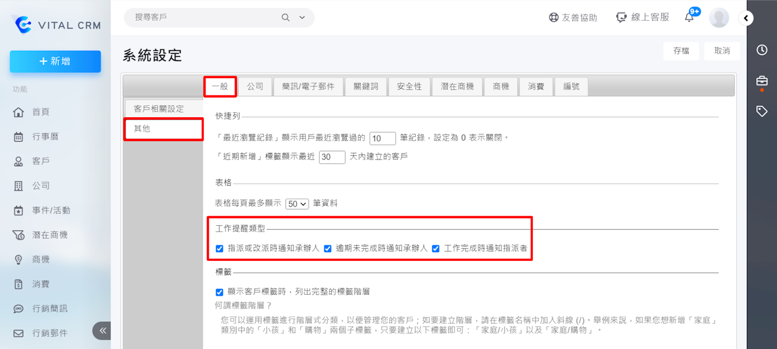This screenshot has width=777, height=349.
Task: Toggle 工作完成時通知指派者 checkbox
Action: pos(436,249)
